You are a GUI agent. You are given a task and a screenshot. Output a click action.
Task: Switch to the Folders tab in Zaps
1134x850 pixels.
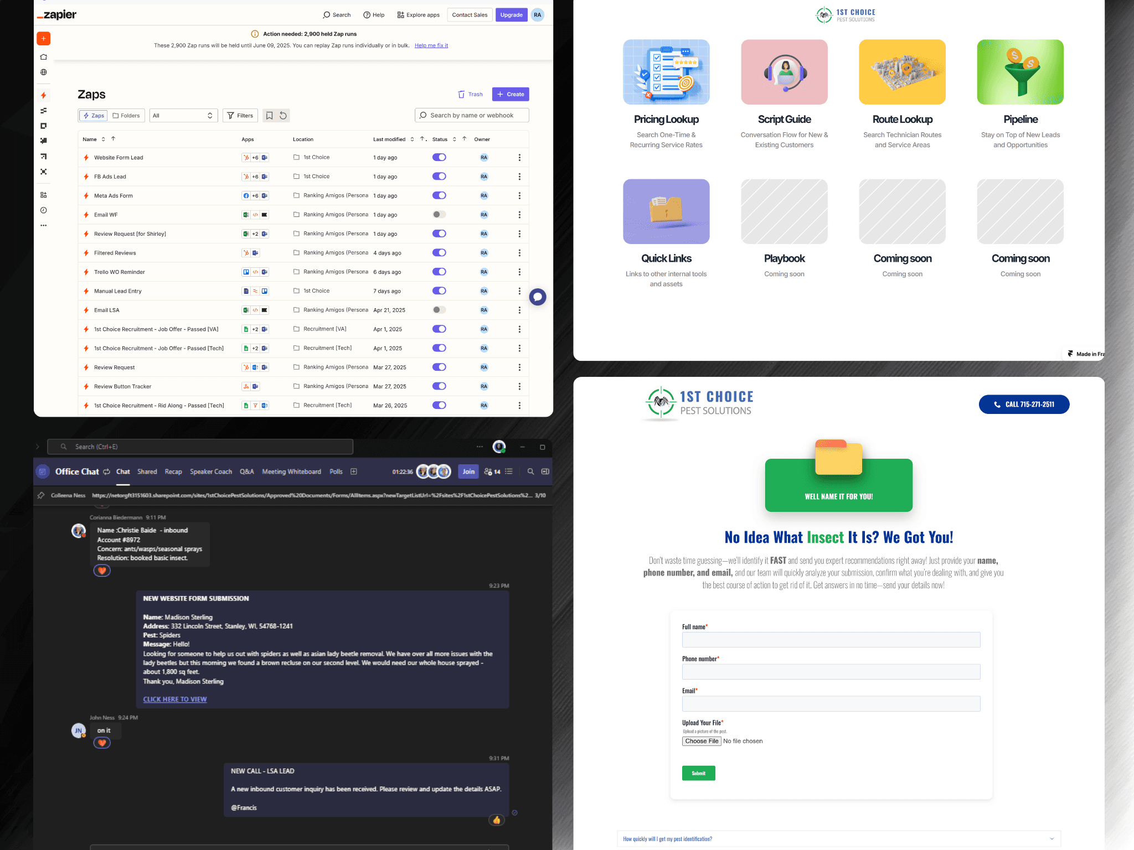pyautogui.click(x=126, y=116)
